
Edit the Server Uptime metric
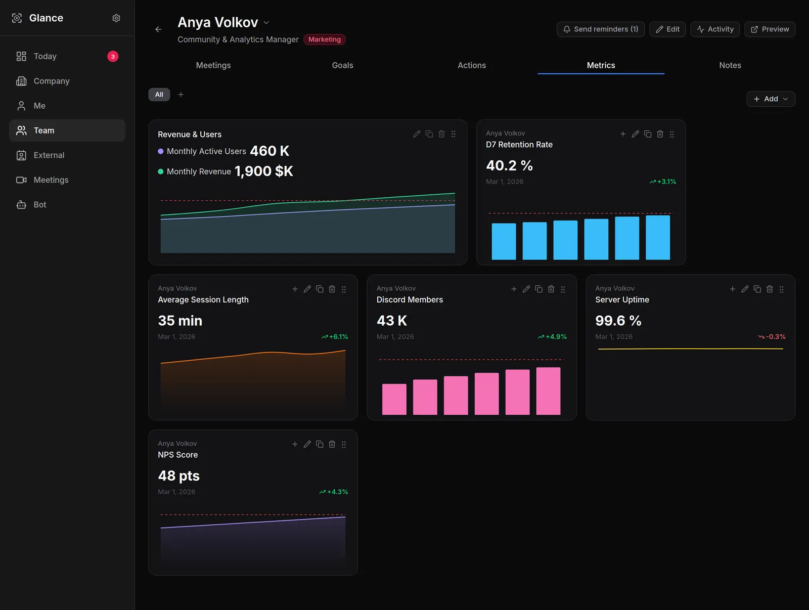pos(745,289)
